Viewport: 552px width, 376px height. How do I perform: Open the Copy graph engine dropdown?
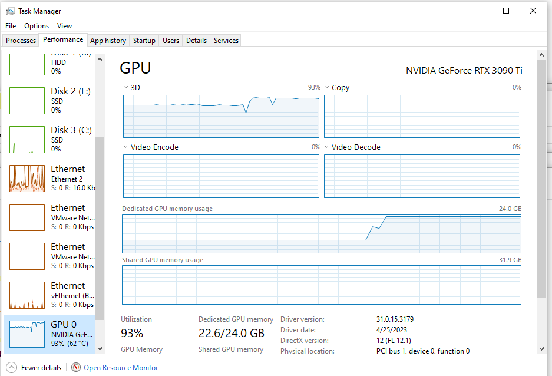coord(327,87)
